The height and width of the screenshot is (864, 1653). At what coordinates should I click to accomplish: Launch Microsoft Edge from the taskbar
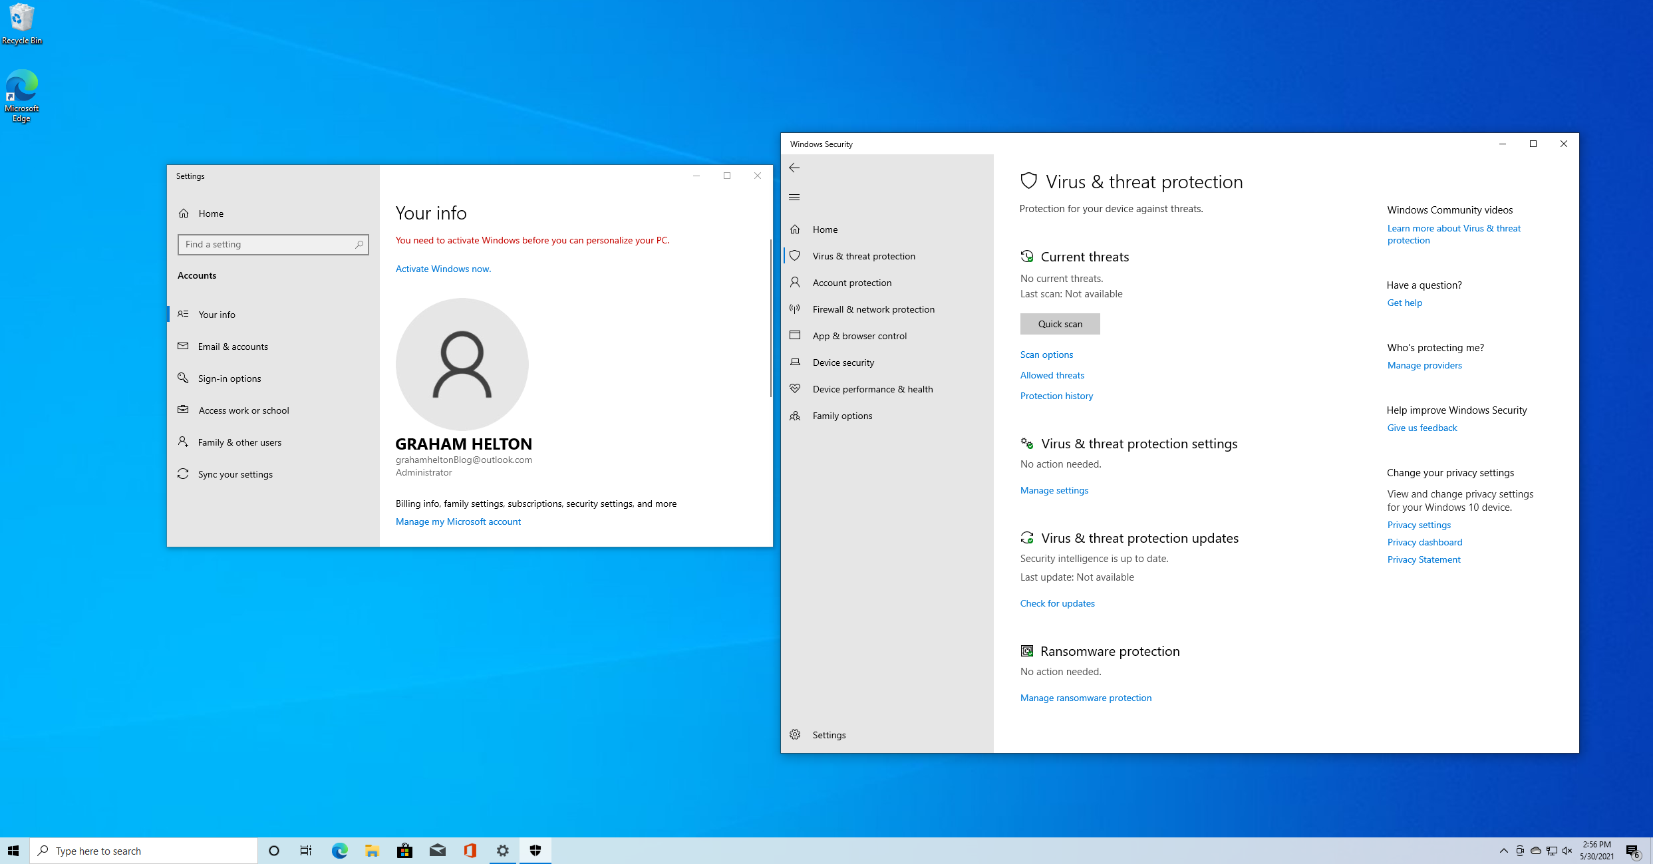(x=339, y=851)
